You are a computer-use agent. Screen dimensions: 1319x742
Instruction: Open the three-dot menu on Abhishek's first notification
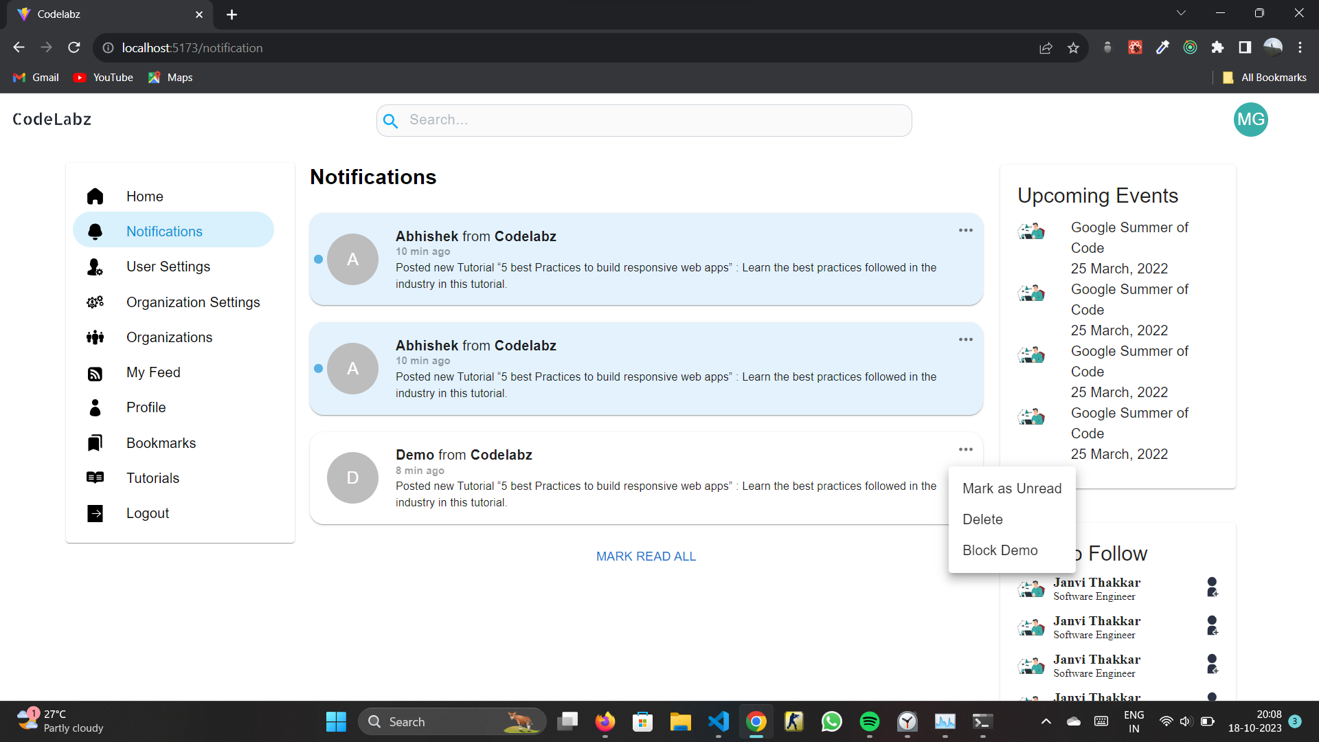point(965,230)
